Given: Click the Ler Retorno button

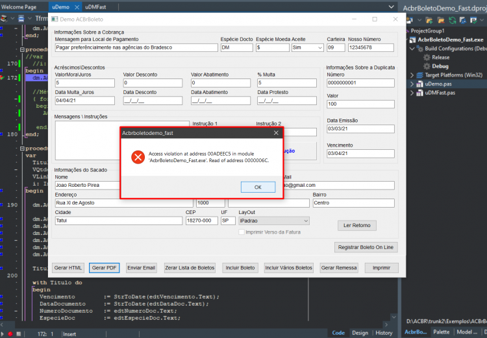Looking at the screenshot, I should 357,225.
